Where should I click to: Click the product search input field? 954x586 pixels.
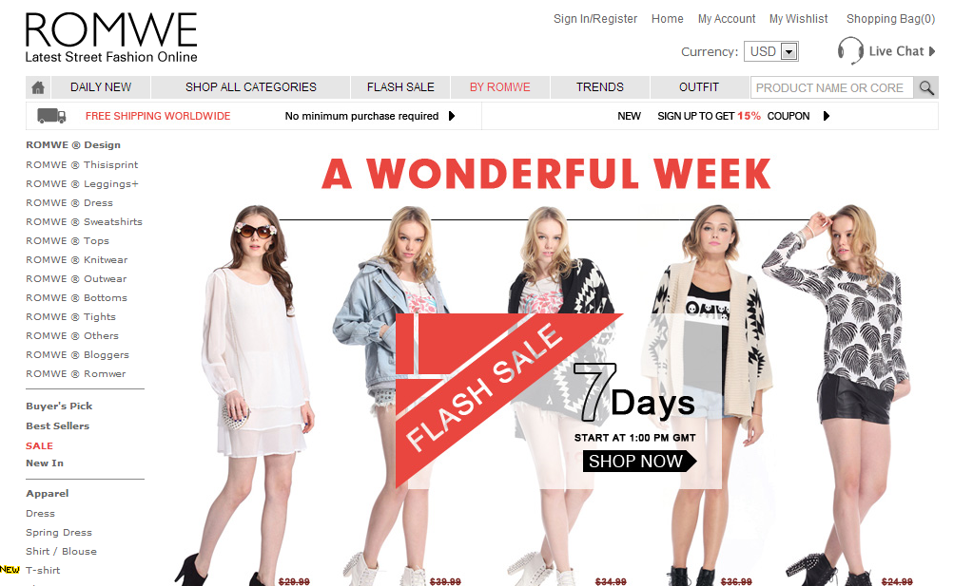[831, 88]
